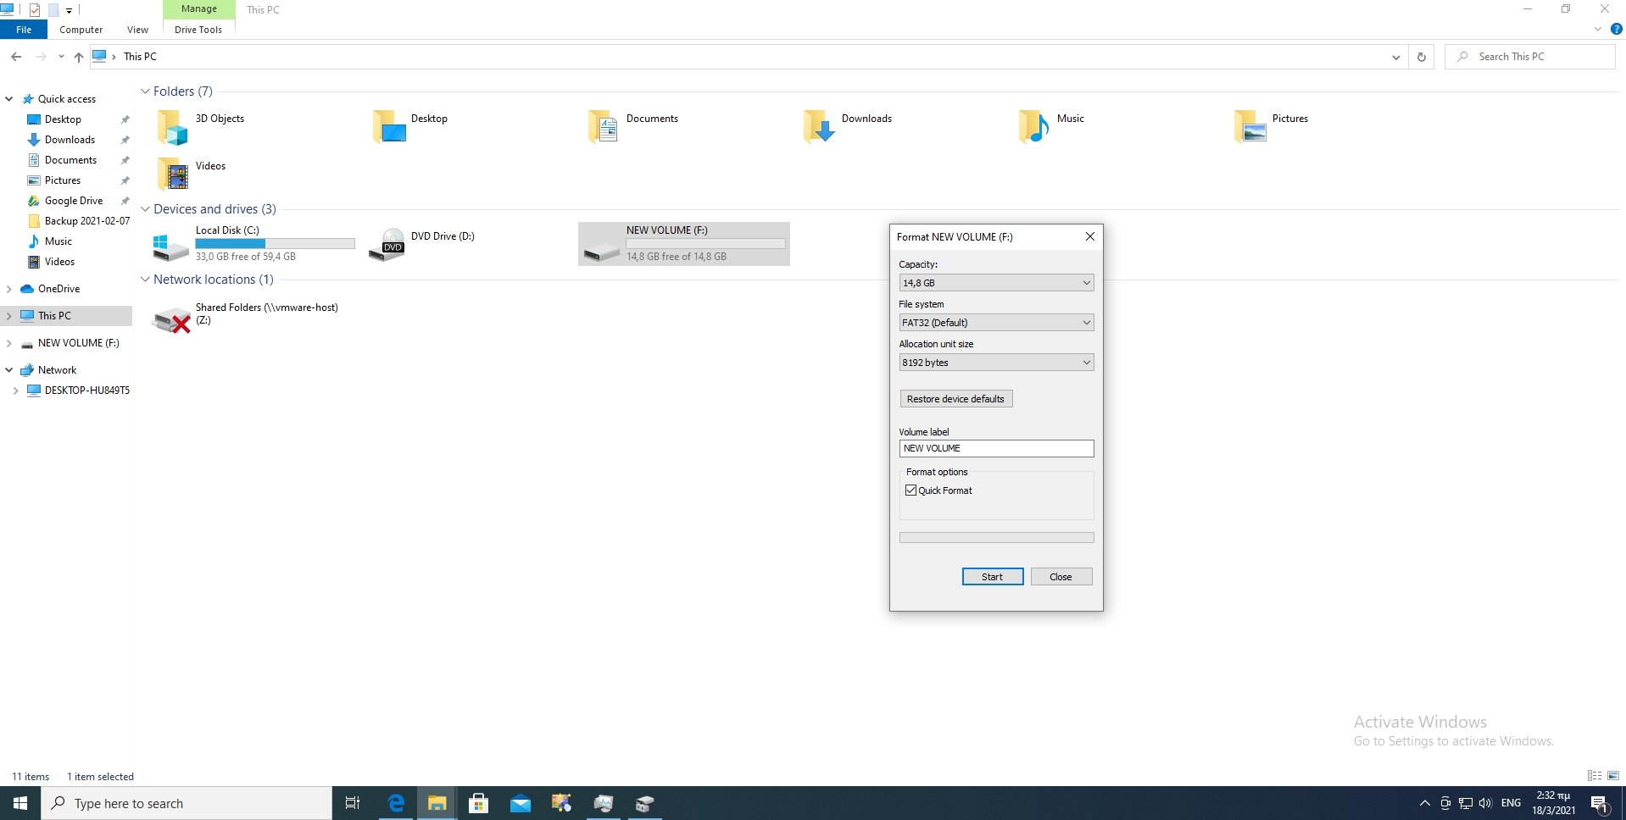Open the notification center icon
This screenshot has height=820, width=1626.
pos(1600,803)
